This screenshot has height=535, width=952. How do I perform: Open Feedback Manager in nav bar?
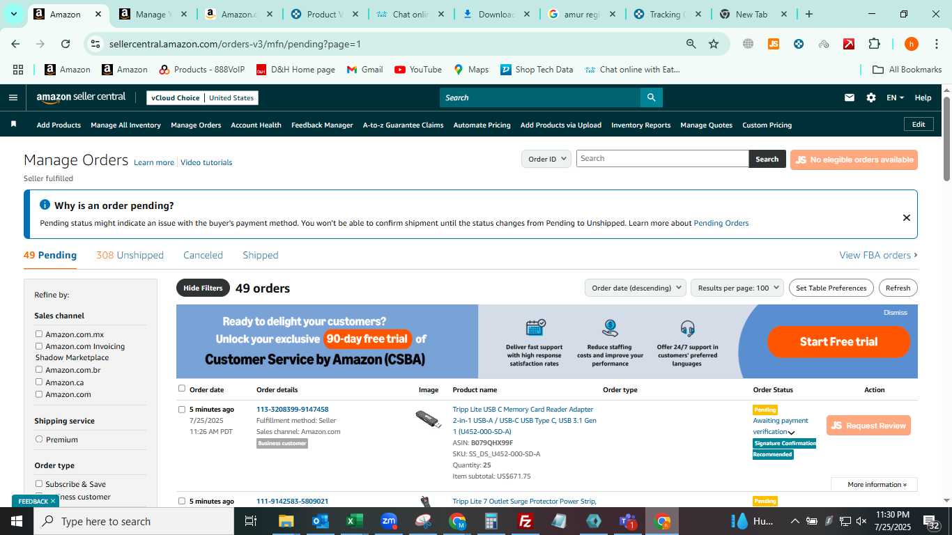point(322,125)
